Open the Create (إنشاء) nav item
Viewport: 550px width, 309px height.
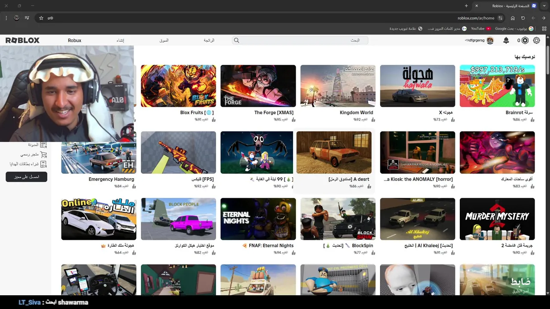[x=120, y=40]
